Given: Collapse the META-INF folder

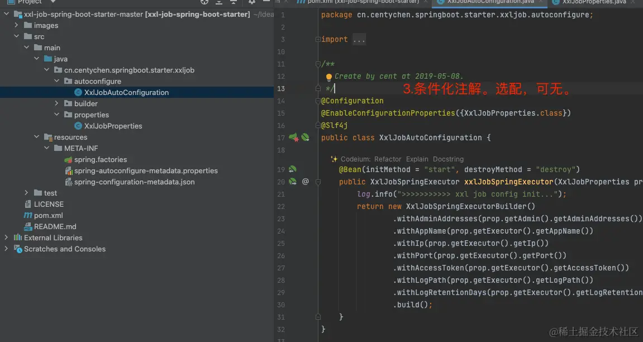Looking at the screenshot, I should point(46,148).
